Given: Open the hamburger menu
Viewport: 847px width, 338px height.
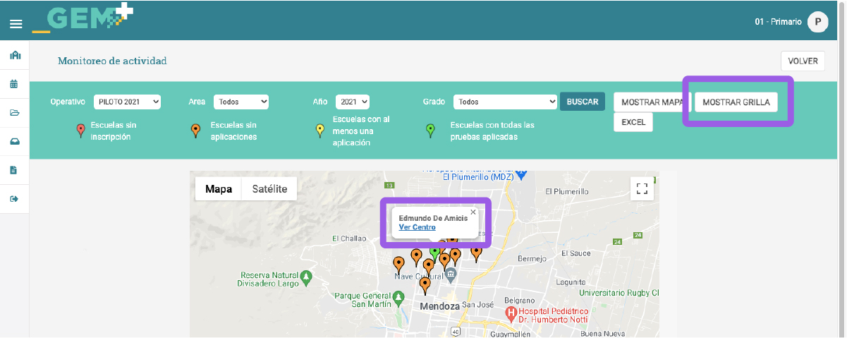Looking at the screenshot, I should point(16,24).
